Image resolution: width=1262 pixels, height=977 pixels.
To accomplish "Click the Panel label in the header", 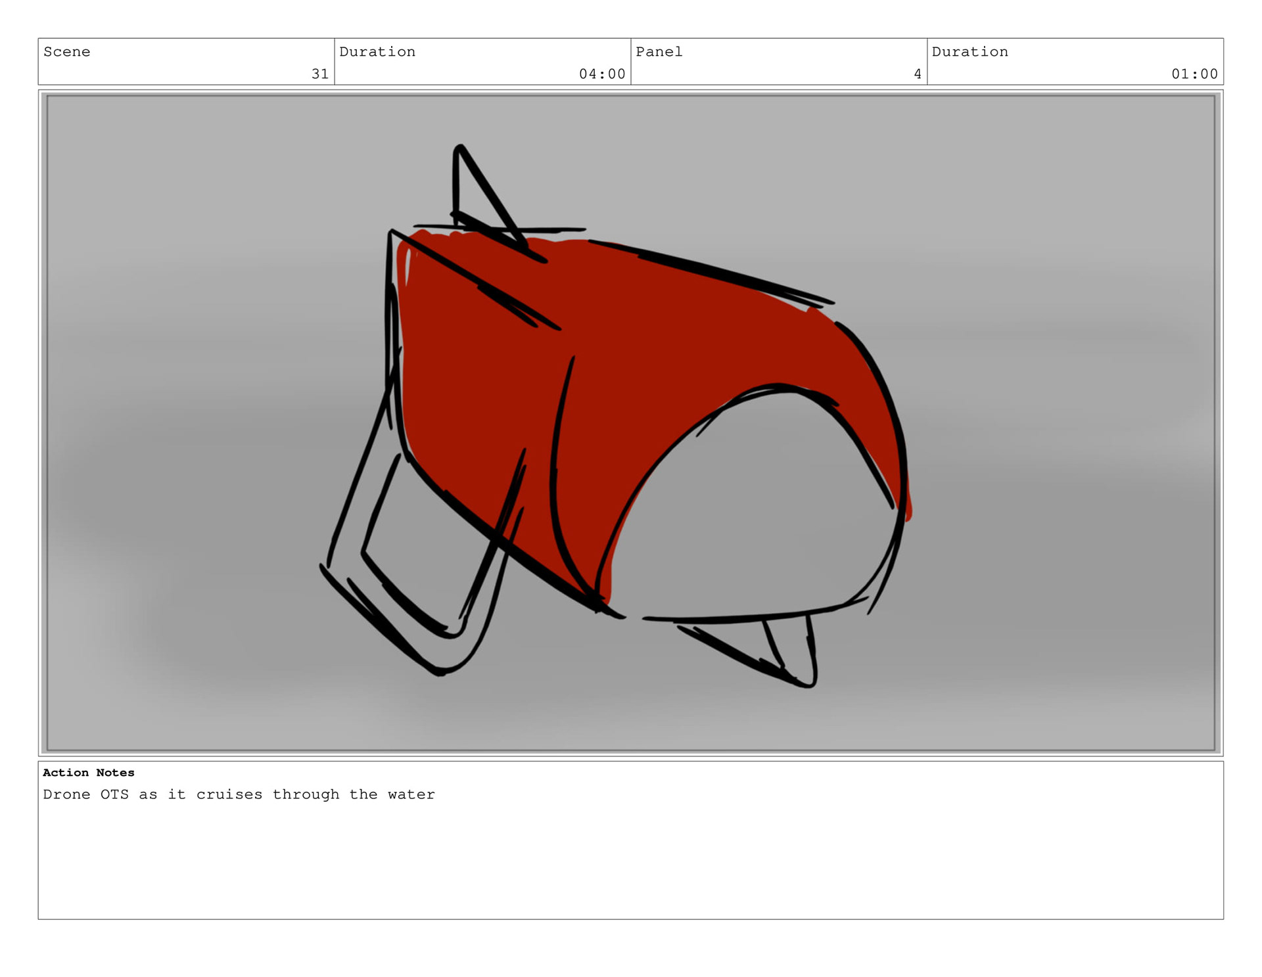I will tap(659, 52).
